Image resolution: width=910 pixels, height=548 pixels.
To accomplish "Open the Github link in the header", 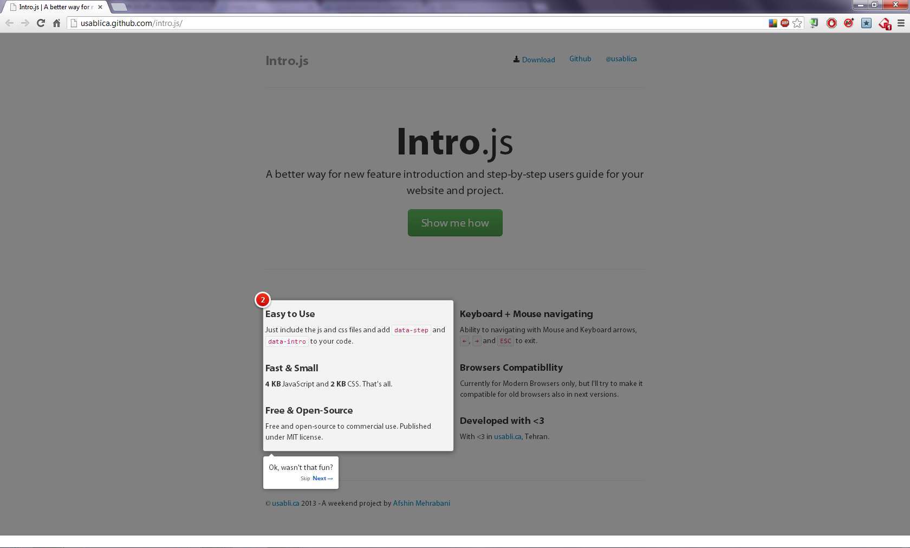I will coord(580,59).
